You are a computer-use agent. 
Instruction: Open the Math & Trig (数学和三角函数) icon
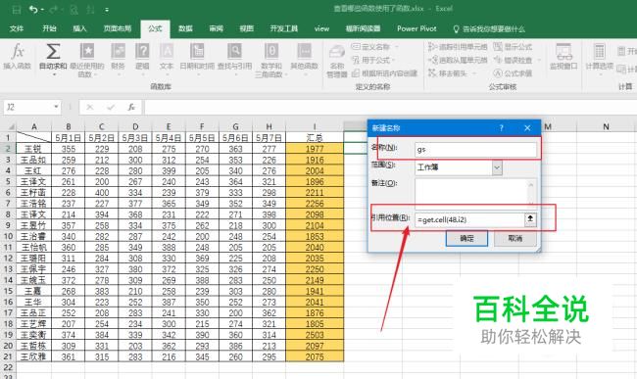[x=270, y=52]
